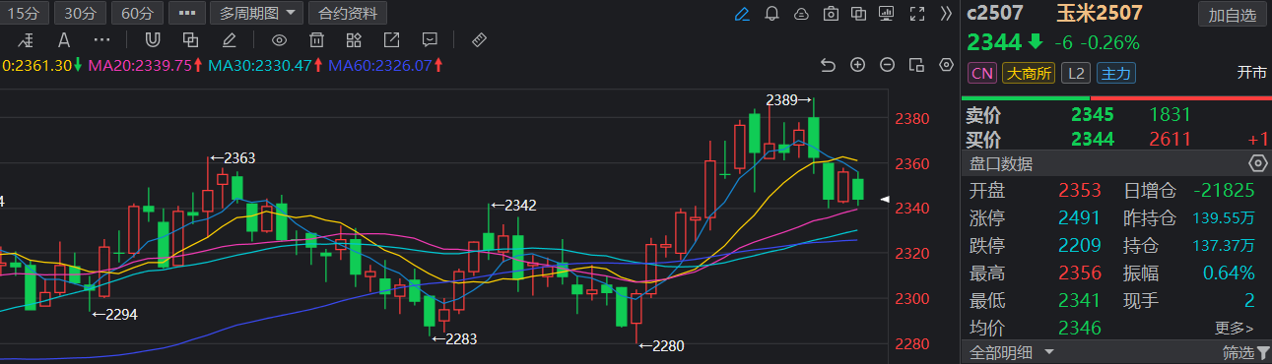Image resolution: width=1272 pixels, height=364 pixels.
Task: Select the text annotation 'A' tool
Action: coord(64,40)
